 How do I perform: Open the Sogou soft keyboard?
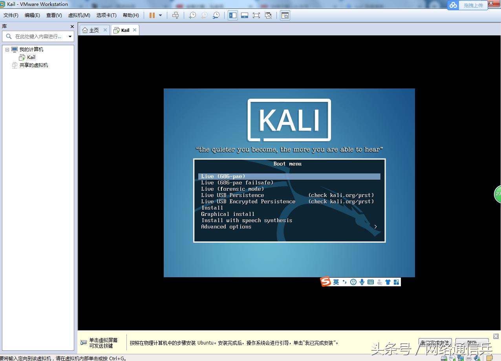[x=371, y=282]
